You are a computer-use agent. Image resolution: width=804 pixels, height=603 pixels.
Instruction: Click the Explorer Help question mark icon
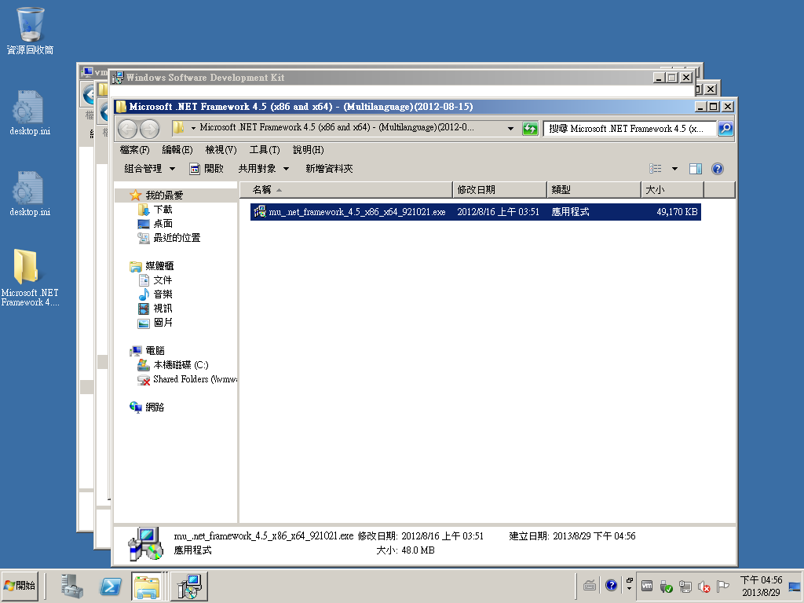pos(717,168)
